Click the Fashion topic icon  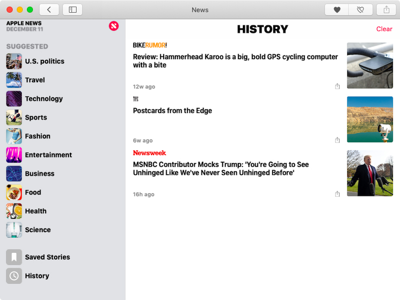click(x=14, y=136)
